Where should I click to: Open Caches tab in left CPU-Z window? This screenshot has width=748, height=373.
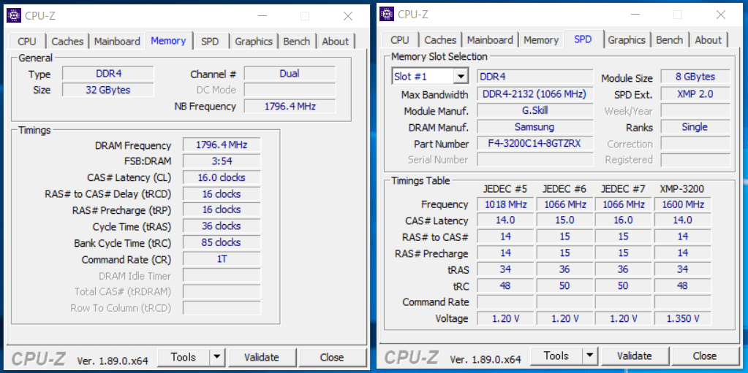pos(67,42)
